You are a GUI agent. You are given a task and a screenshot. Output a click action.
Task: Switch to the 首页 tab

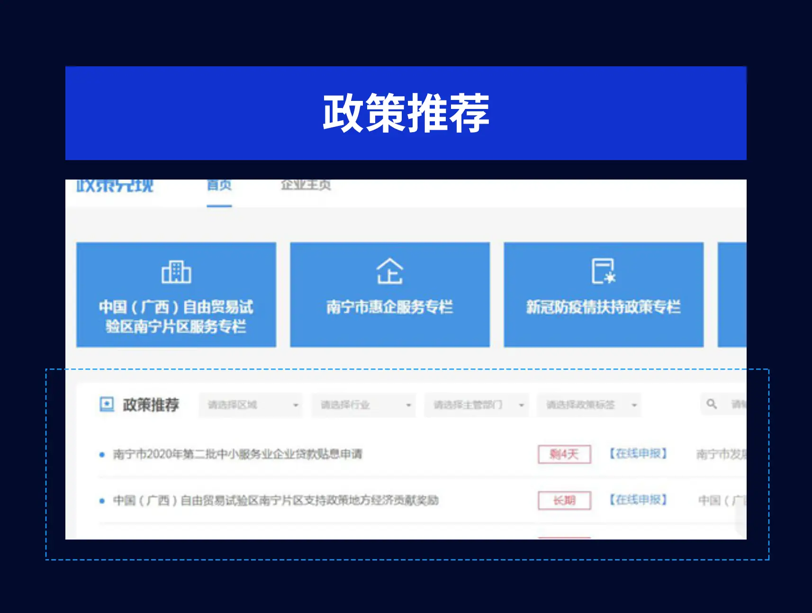(x=219, y=186)
